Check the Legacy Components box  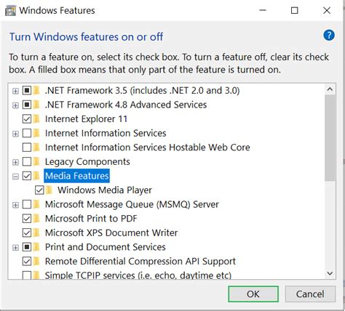(x=27, y=161)
